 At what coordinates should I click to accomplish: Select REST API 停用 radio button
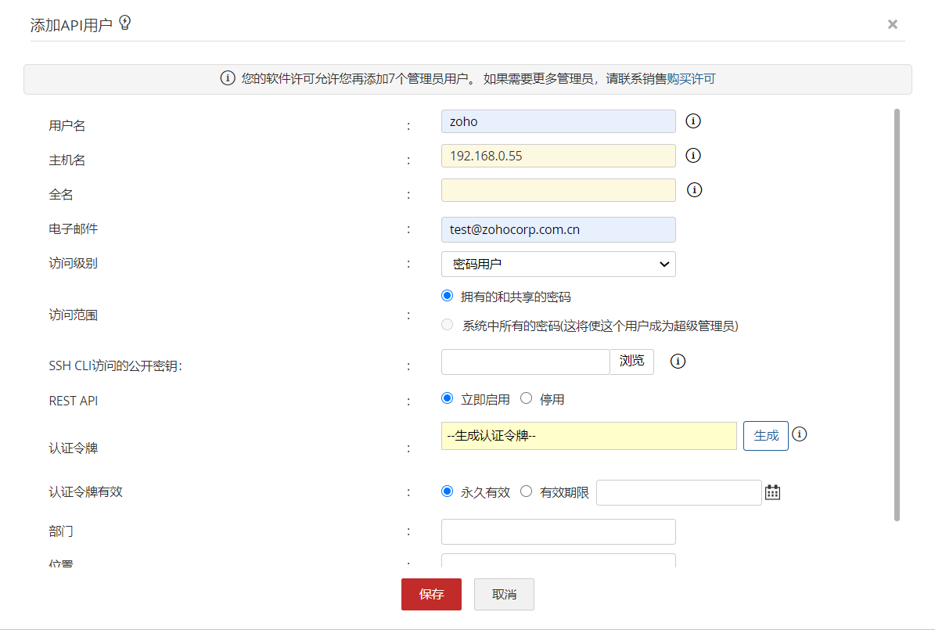coord(526,398)
